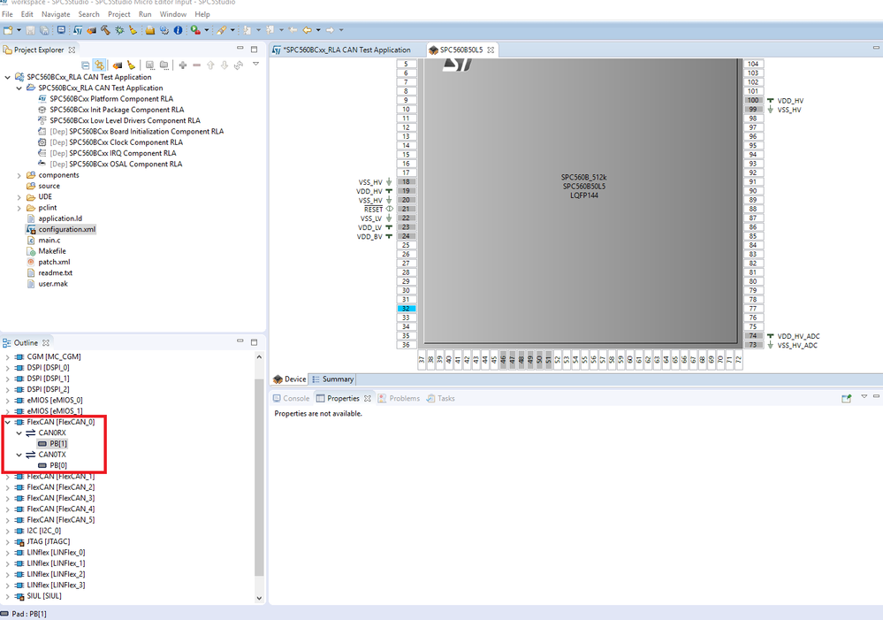
Task: Open the console monitor toolbar icon
Action: (61, 30)
